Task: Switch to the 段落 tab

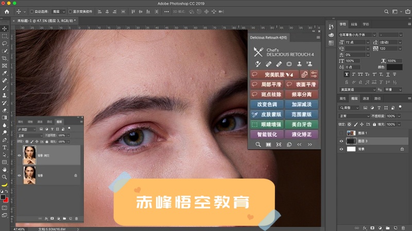Action: tap(354, 24)
